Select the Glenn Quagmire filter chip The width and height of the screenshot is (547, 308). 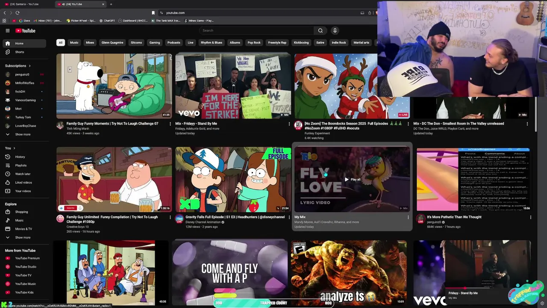(112, 42)
